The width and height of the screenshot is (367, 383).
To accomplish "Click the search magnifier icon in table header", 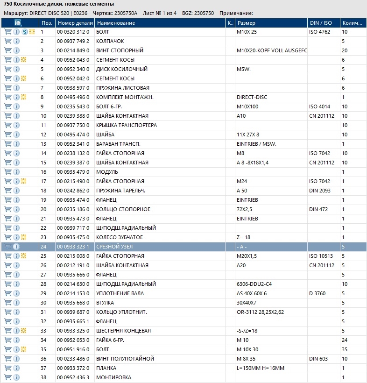I will [x=18, y=23].
